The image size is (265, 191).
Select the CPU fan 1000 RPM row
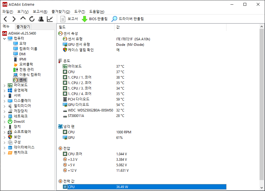pos(144,132)
